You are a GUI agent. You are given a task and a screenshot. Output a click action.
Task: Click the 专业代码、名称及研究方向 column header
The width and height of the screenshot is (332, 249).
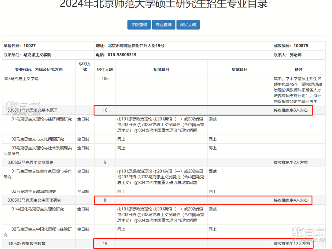click(x=39, y=70)
